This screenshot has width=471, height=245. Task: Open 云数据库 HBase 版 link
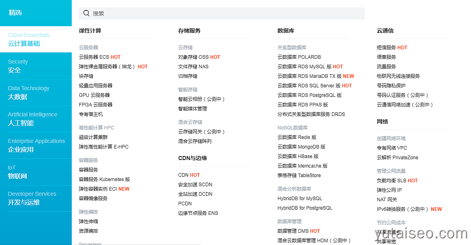[x=298, y=156]
